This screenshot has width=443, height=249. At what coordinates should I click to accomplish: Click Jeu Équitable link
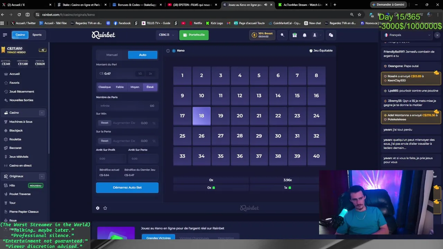321,50
